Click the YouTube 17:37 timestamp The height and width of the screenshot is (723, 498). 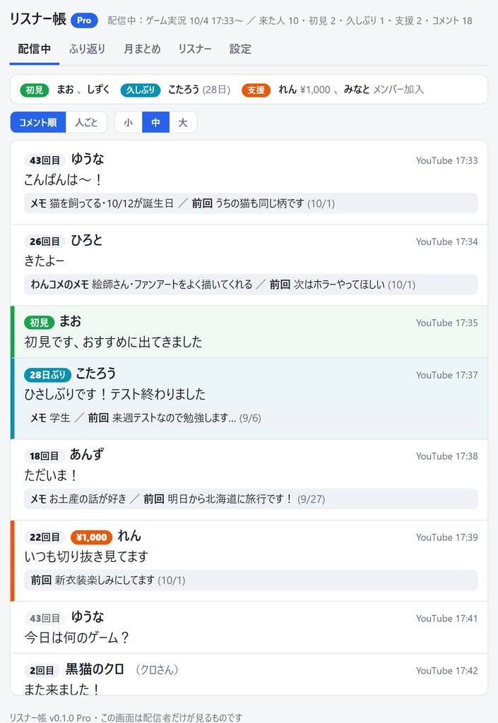coord(447,375)
